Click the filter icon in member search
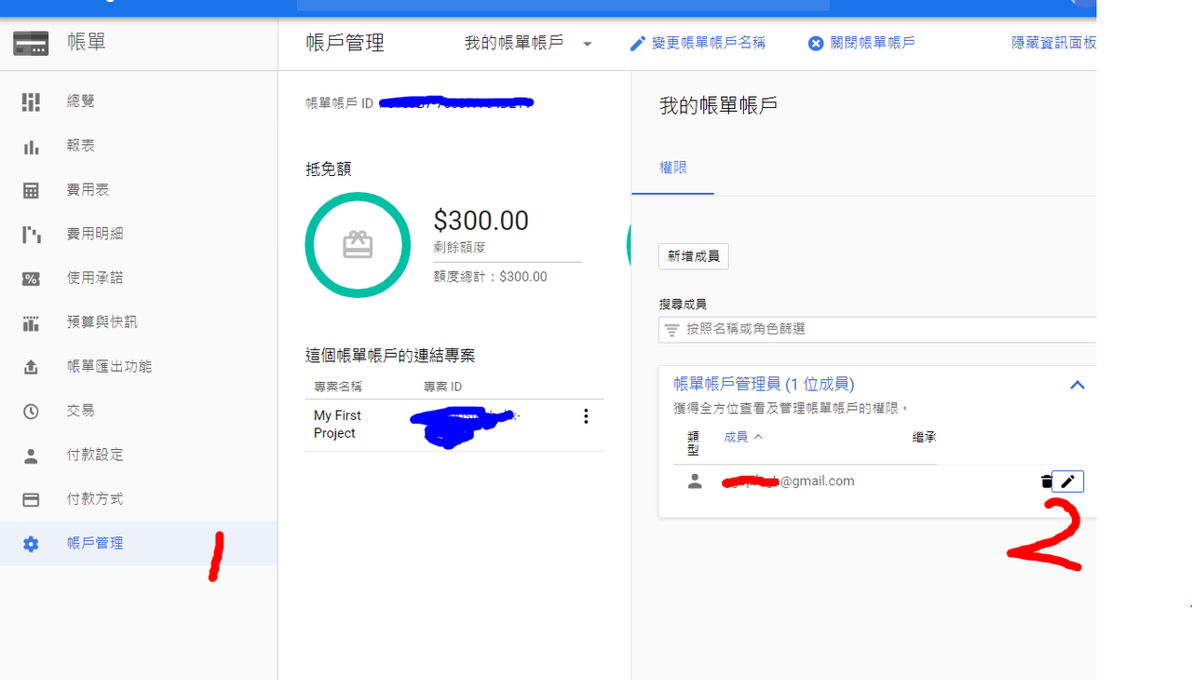The height and width of the screenshot is (680, 1192). 671,330
